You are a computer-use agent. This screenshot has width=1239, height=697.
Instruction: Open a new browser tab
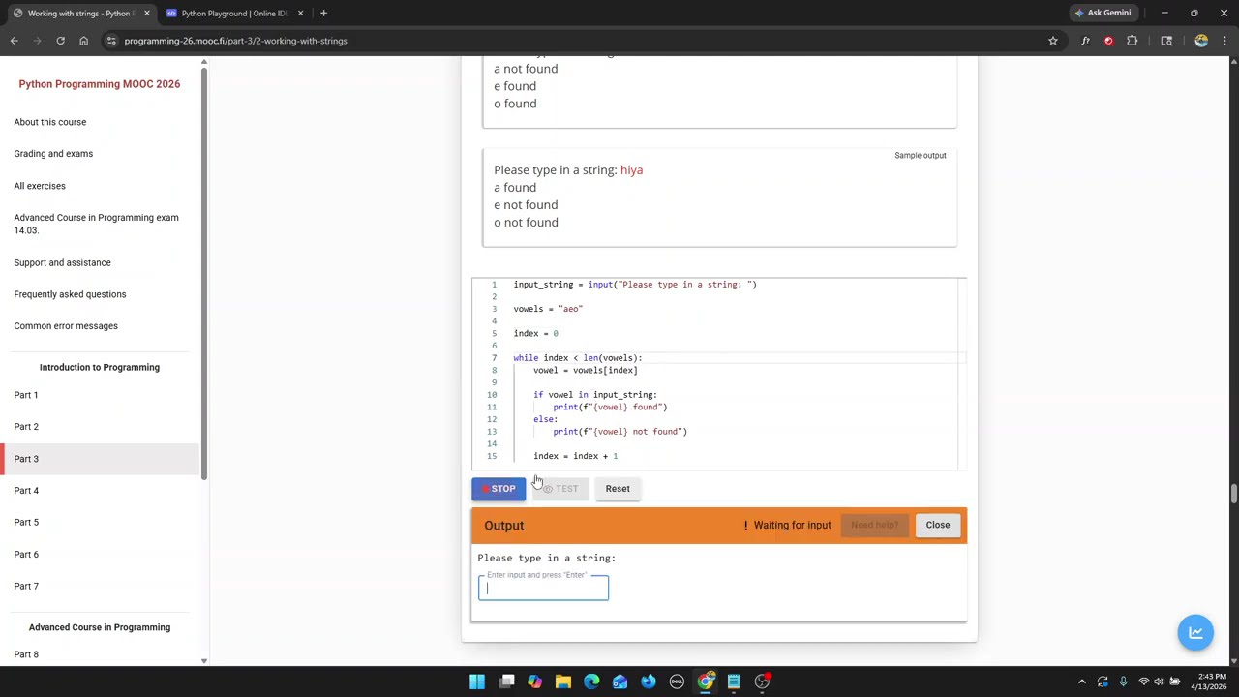tap(323, 13)
